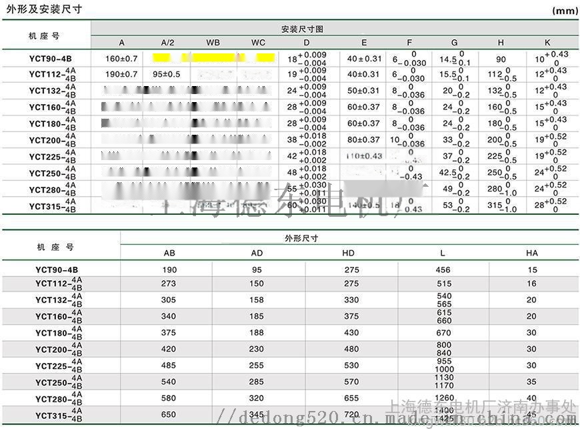Screen dimensions: 580x429
Task: Click the 160±0.7 cell
Action: click(x=121, y=59)
